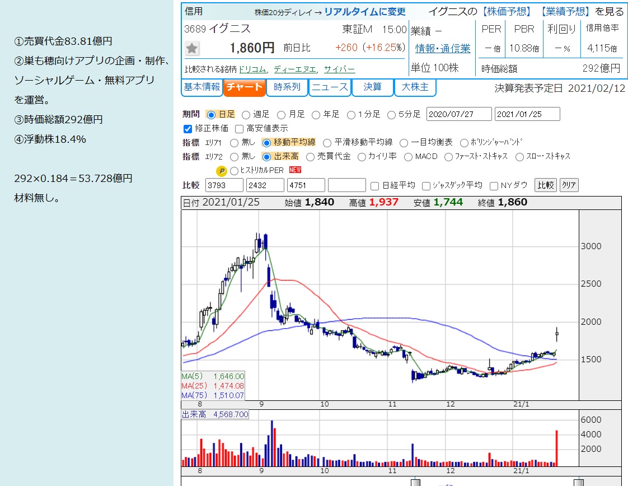Click the MA(75) legend value 1,510.07

click(229, 395)
